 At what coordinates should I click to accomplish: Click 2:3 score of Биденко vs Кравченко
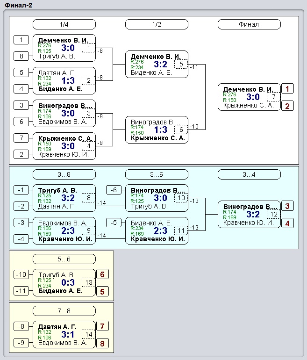pos(160,230)
